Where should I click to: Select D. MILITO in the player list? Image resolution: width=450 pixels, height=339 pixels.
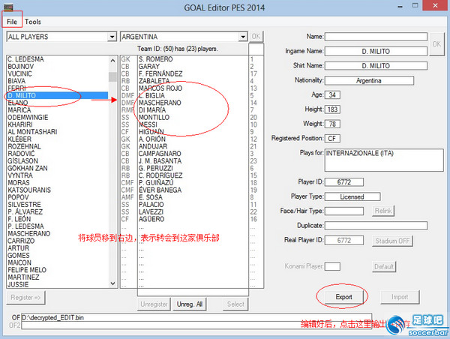(58, 95)
